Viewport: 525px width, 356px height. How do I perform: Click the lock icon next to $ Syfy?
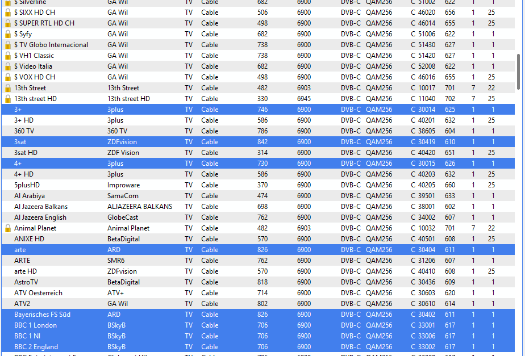click(8, 34)
